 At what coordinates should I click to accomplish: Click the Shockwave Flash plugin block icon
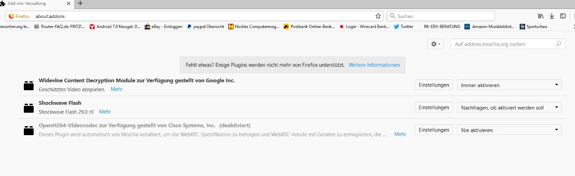[29, 108]
